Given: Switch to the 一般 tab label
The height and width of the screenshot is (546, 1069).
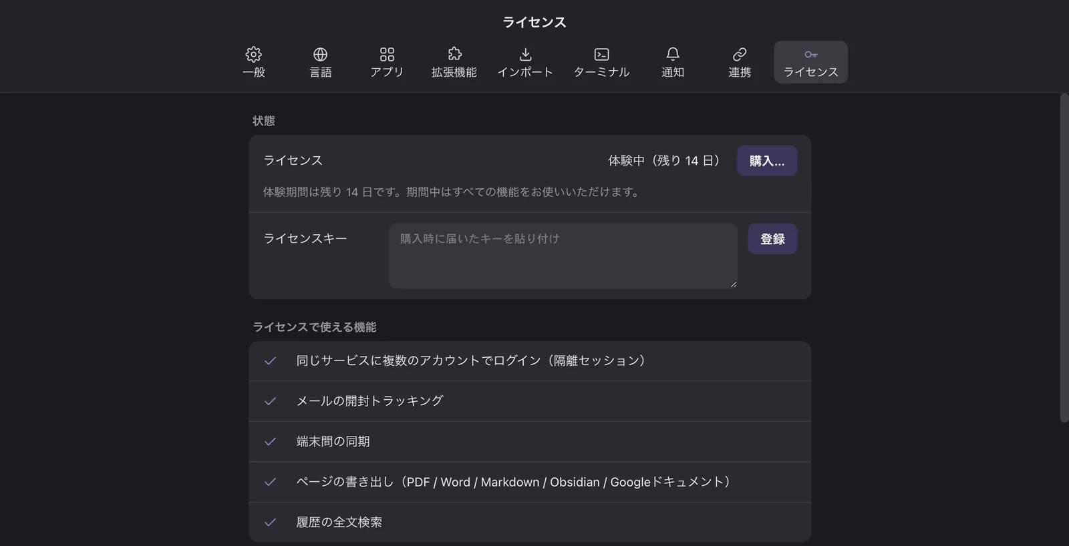Looking at the screenshot, I should [x=253, y=72].
